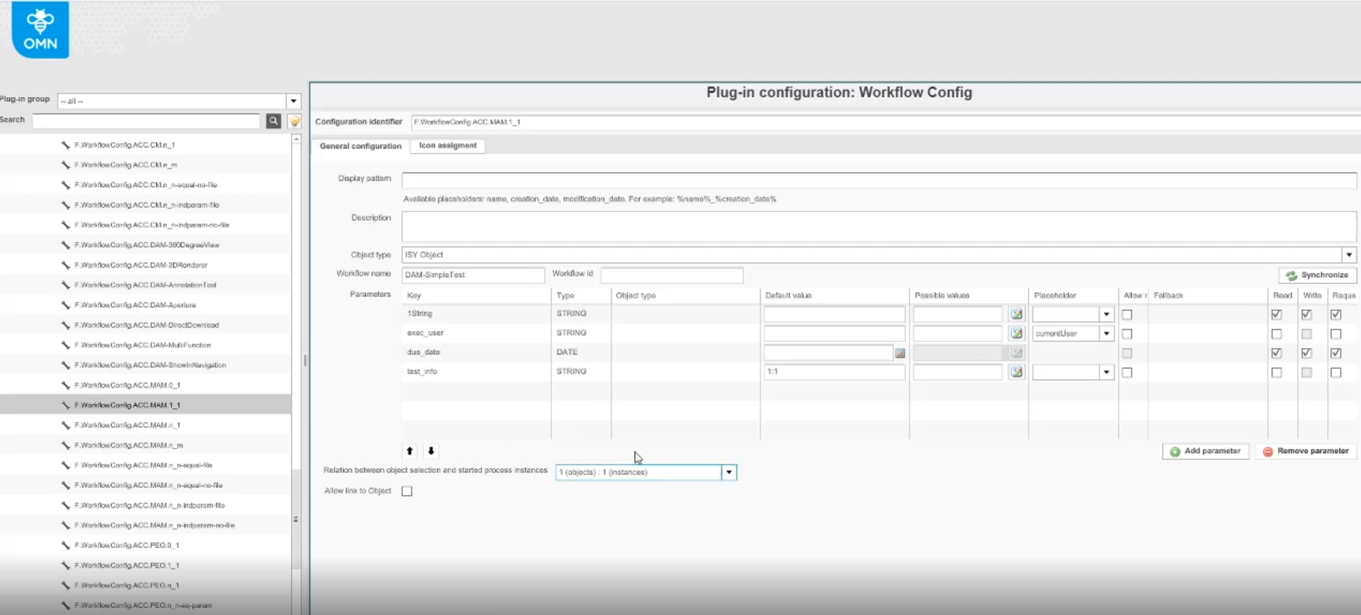The height and width of the screenshot is (615, 1361).
Task: Move parameter down with down arrow
Action: coord(431,451)
